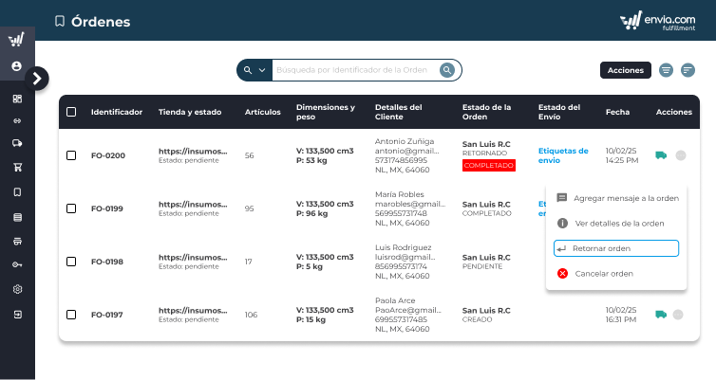The image size is (716, 380).
Task: Select the checkbox for order FO-0198
Action: tap(71, 262)
